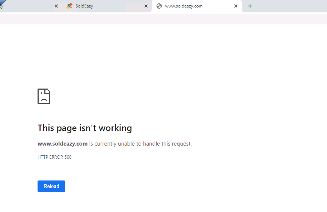The width and height of the screenshot is (327, 212).
Task: Click the bold www.soldeazy.com text in message
Action: (62, 144)
